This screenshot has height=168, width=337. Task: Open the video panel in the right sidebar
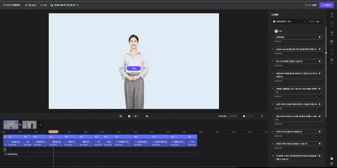331,42
